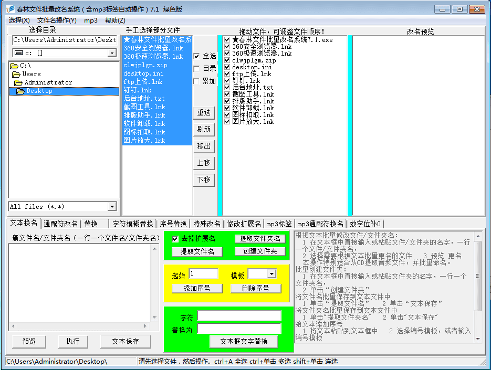Click the help text vertical scrollbar thumb
Image resolution: width=491 pixels, height=370 pixels.
click(x=477, y=276)
